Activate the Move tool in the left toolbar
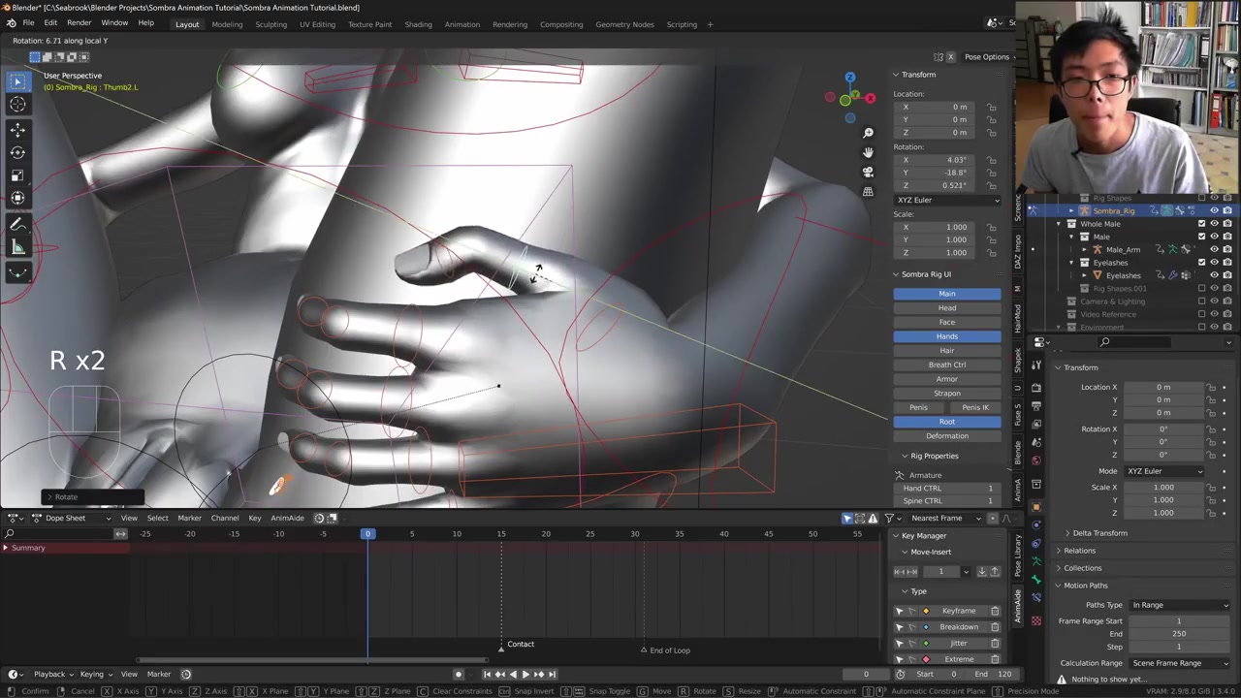 tap(17, 129)
